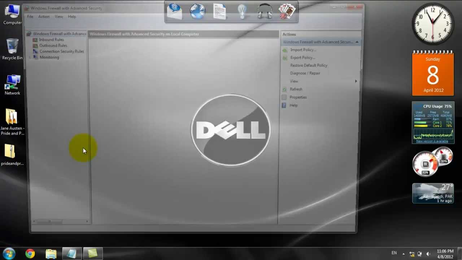Click the Properties icon in Actions pane
The height and width of the screenshot is (260, 462).
click(x=284, y=97)
